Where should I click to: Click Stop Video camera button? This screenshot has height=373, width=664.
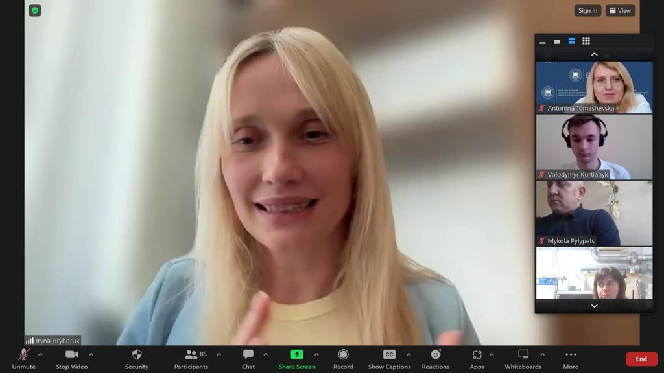(71, 359)
